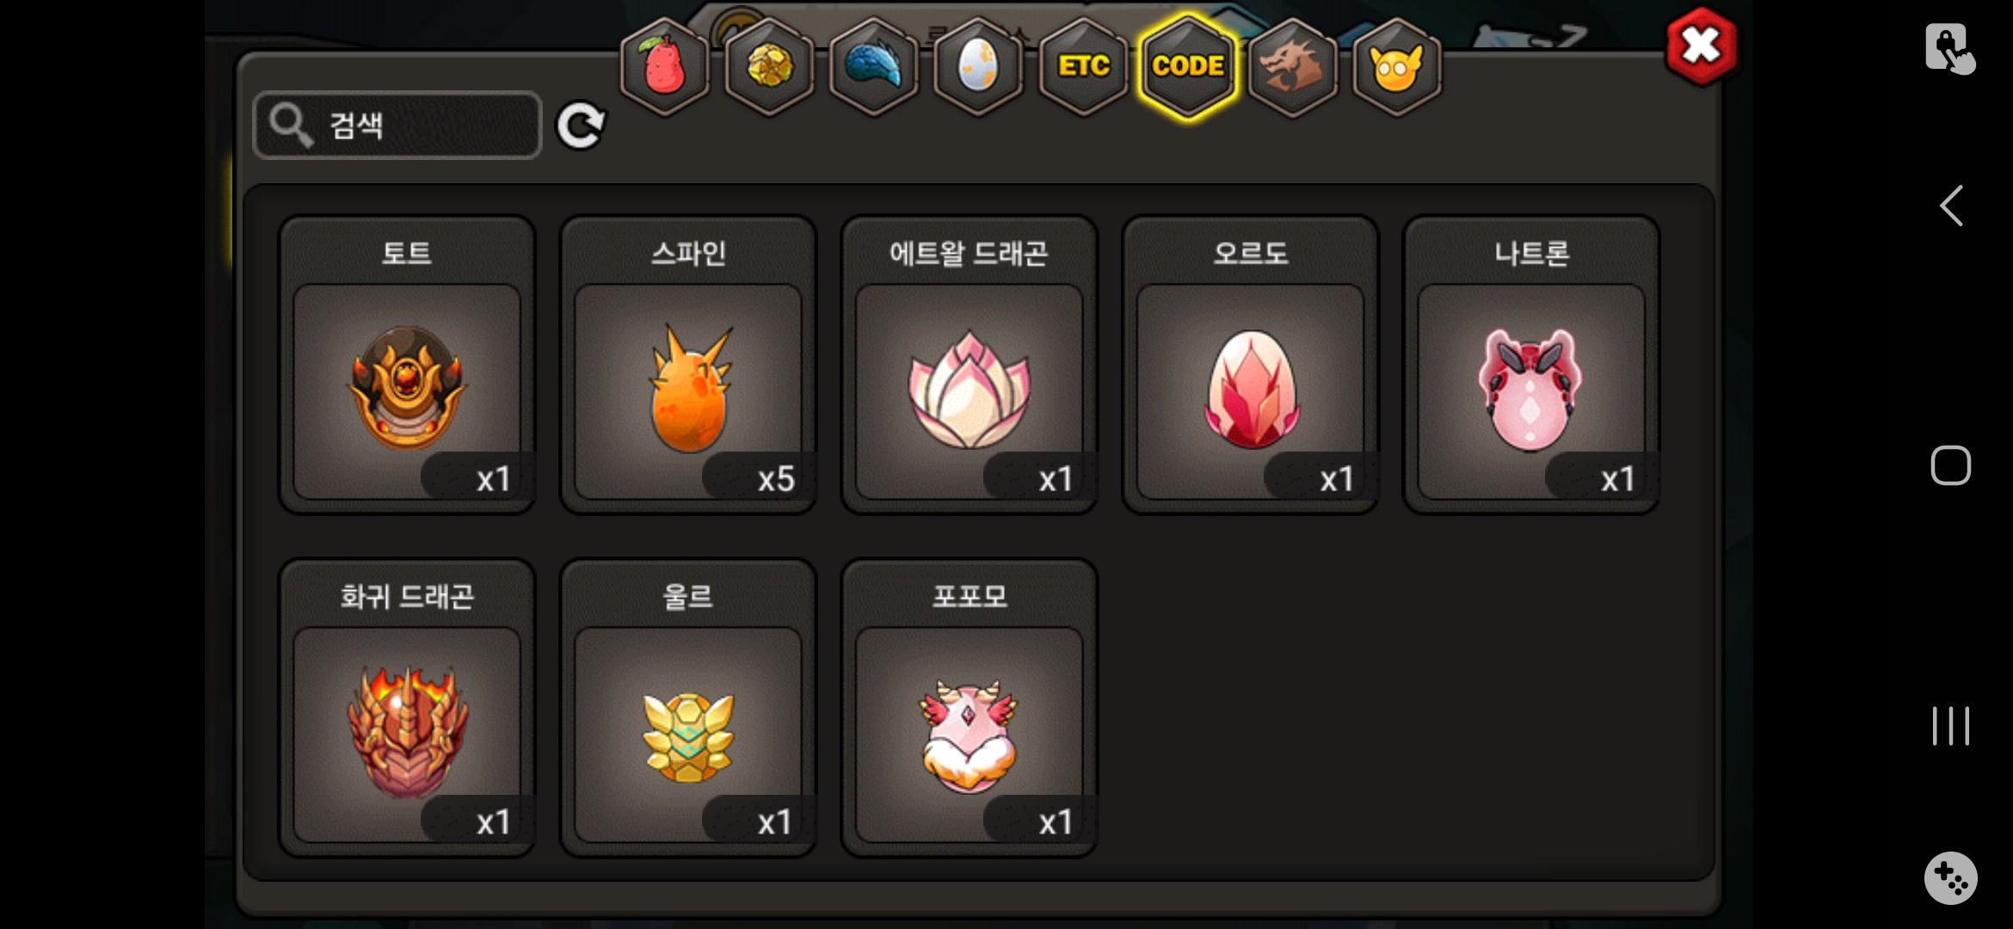
Task: Switch to the blue dragon scale tab
Action: pyautogui.click(x=874, y=66)
